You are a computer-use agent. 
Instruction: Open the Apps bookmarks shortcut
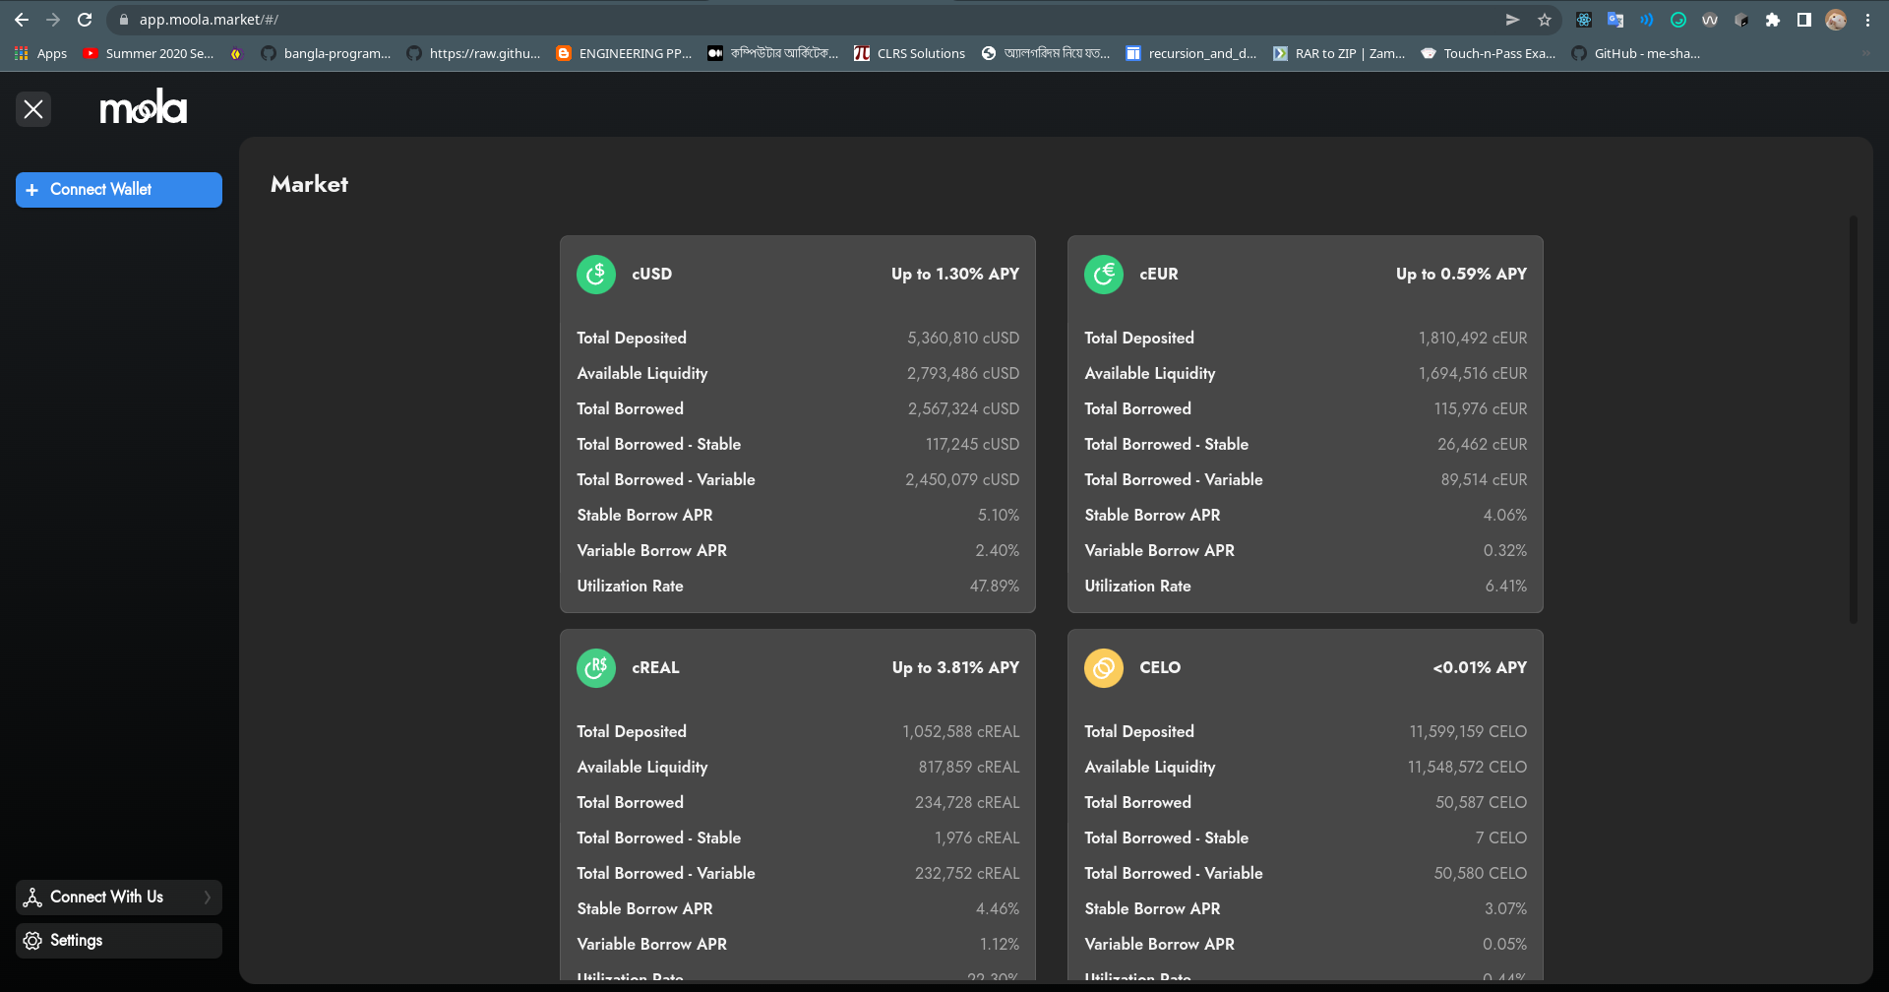tap(41, 54)
